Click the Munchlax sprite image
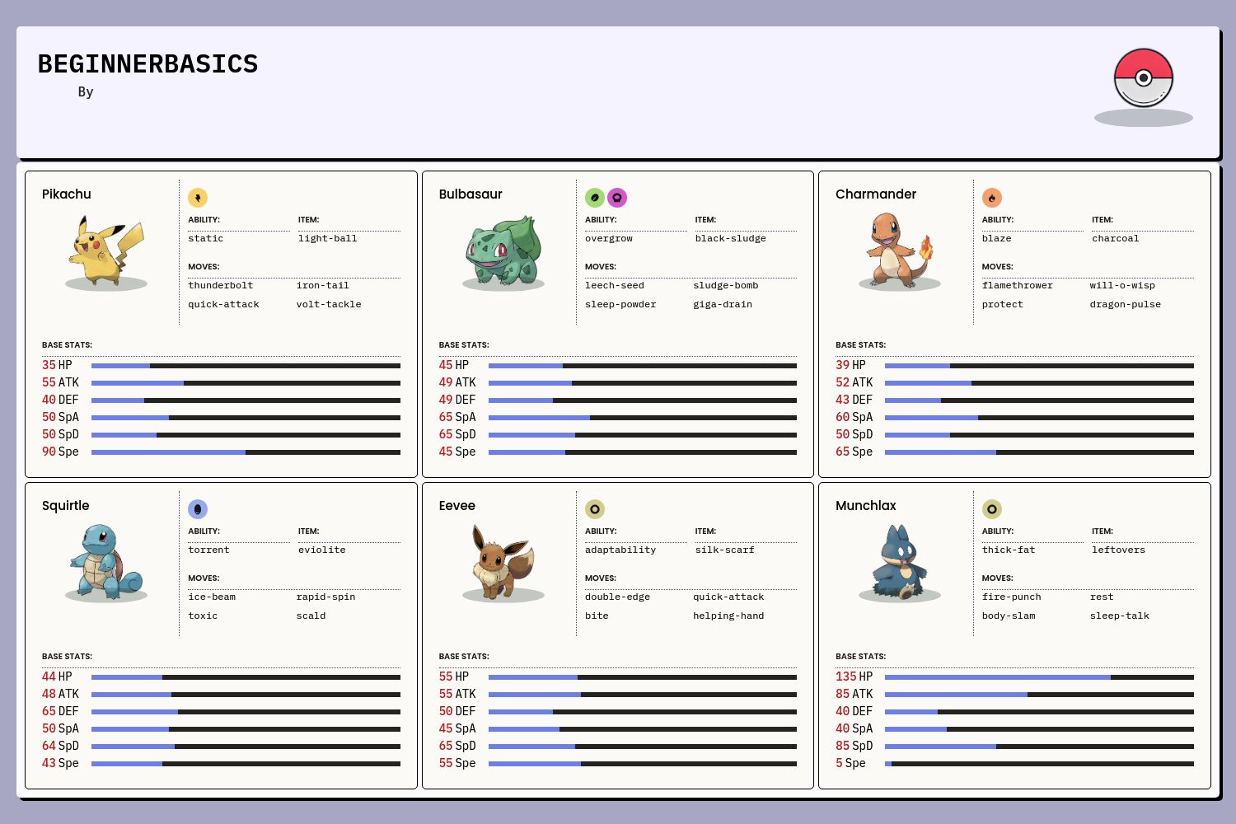The width and height of the screenshot is (1236, 824). point(900,562)
